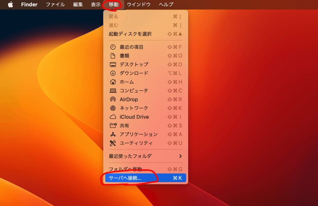Viewport: 318px width, 206px height.
Task: Open the 表示 menu in menu bar
Action: click(96, 4)
